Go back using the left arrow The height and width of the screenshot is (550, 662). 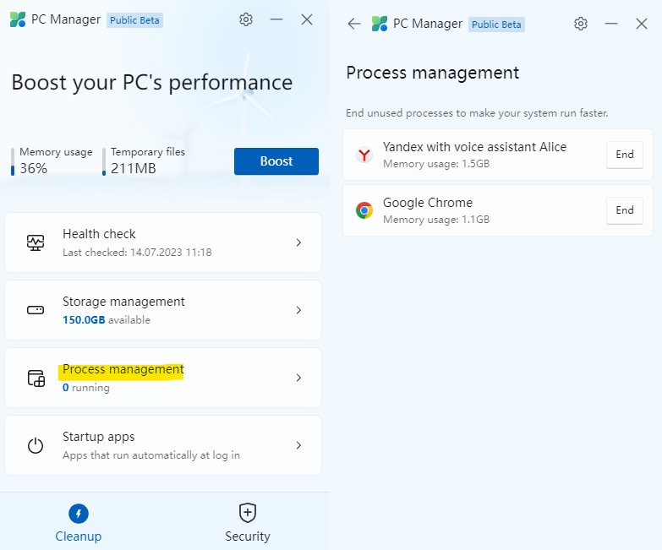[x=353, y=24]
